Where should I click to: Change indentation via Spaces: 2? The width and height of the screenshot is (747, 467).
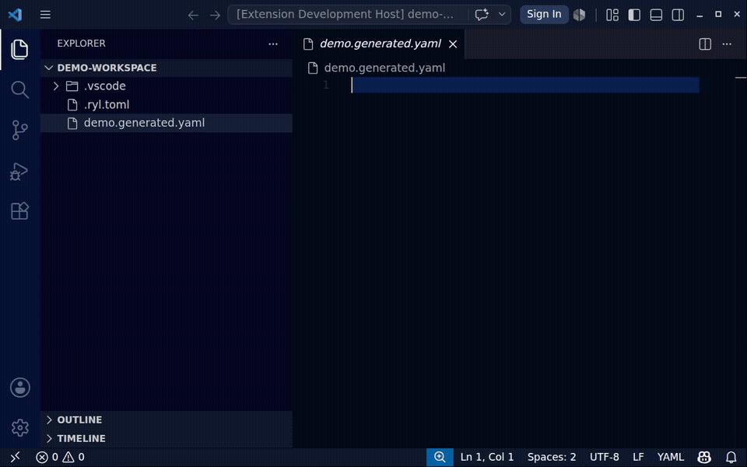(x=552, y=458)
